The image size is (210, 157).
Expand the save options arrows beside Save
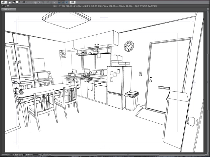point(20,2)
